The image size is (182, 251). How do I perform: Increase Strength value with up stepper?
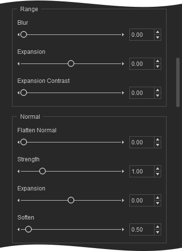coord(157,169)
